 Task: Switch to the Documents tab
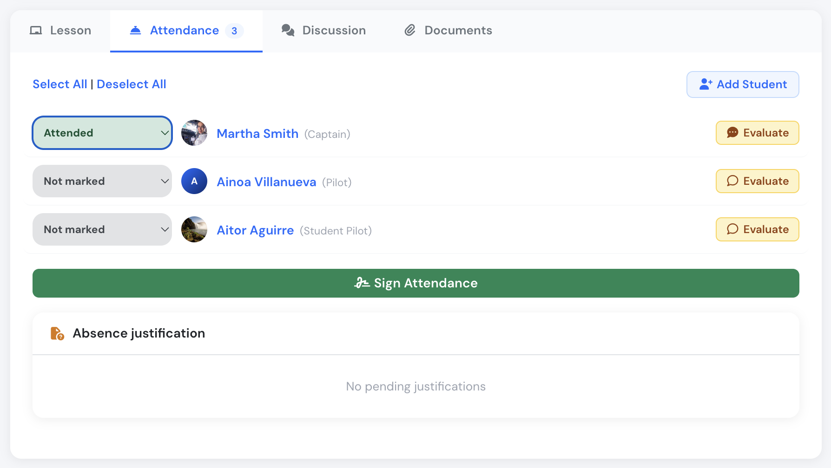click(448, 31)
